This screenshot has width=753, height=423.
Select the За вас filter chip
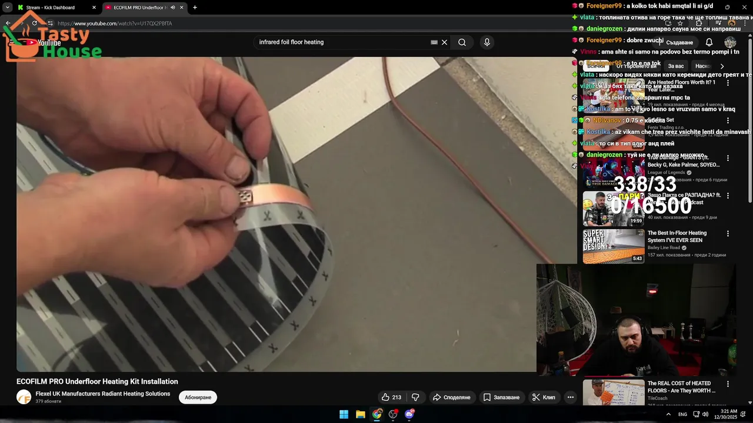[x=675, y=66]
